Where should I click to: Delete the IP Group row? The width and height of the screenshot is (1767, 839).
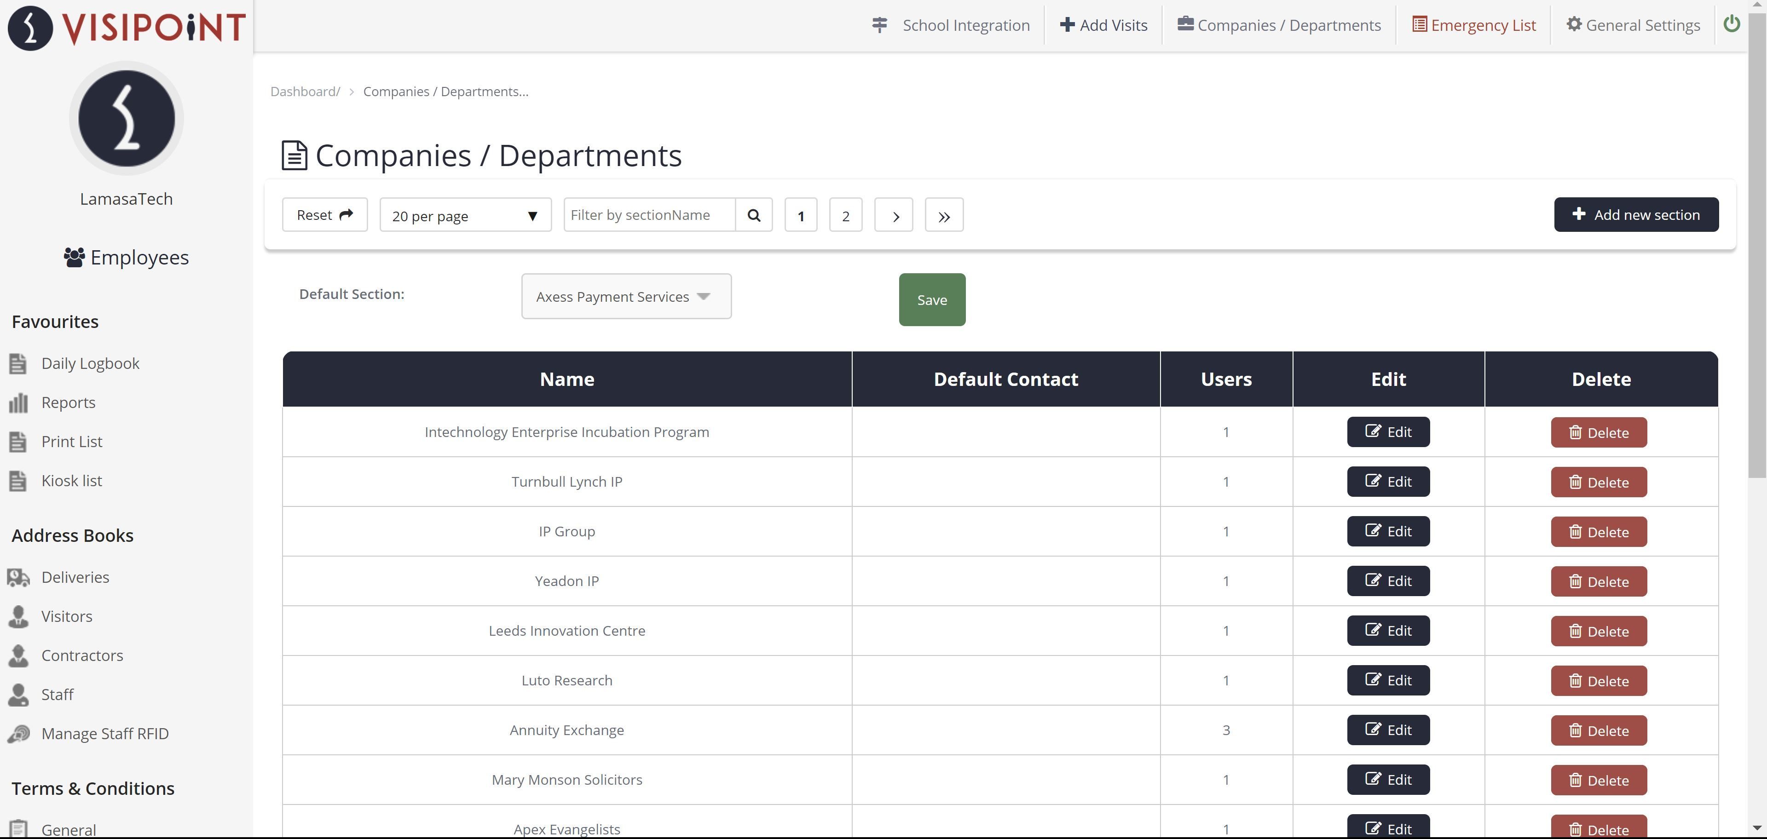tap(1598, 532)
